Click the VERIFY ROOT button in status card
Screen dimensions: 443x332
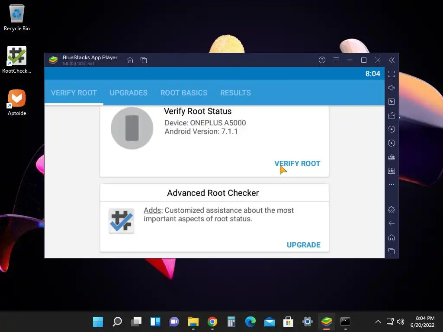click(297, 163)
